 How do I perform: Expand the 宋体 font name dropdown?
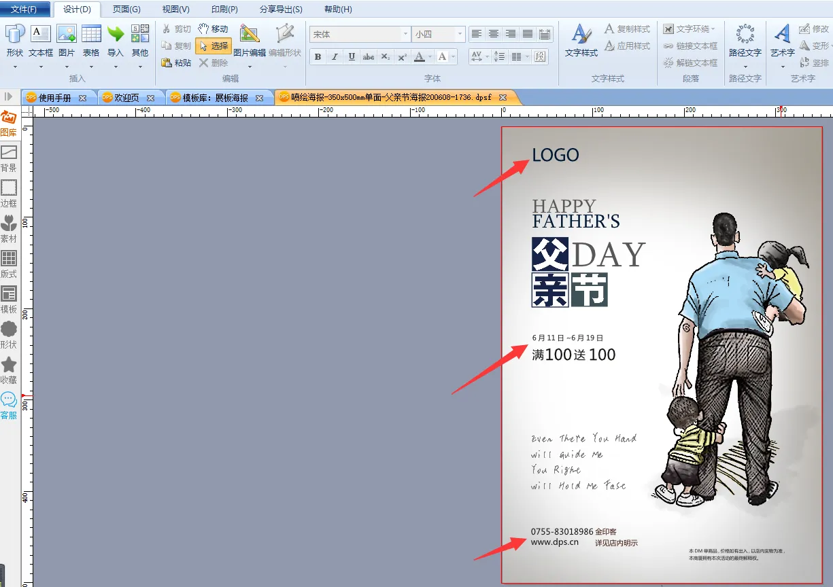point(405,34)
